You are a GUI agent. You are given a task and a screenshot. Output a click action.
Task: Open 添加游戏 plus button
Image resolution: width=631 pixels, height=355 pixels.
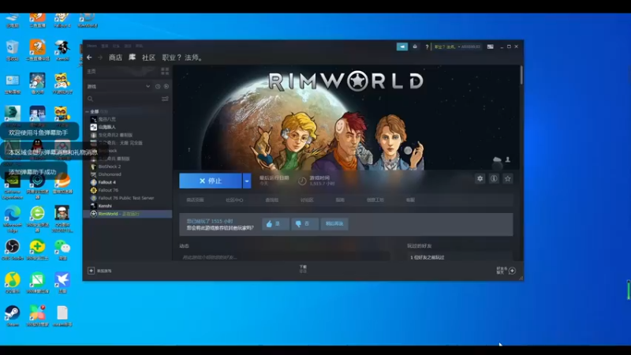click(x=100, y=271)
